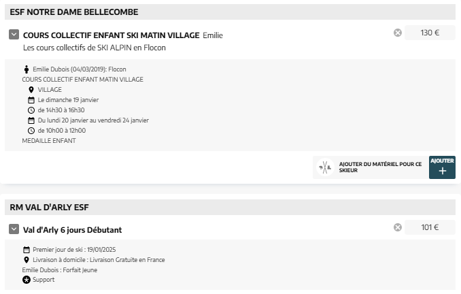Viewport: 461px width, 294px height.
Task: Remove the 130 € ski lesson item
Action: 398,33
